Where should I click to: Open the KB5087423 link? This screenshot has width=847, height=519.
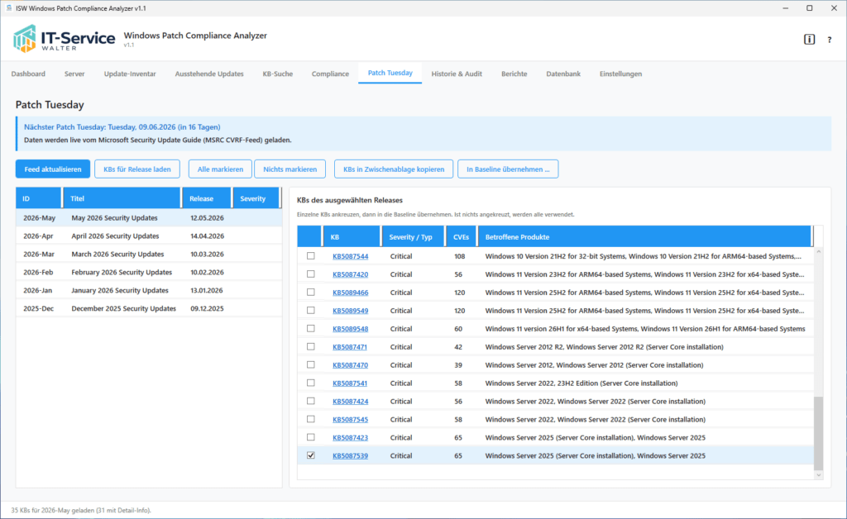(350, 437)
